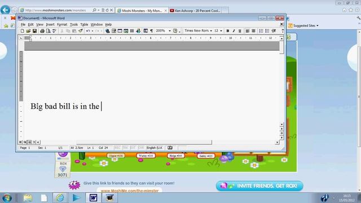Toggle the Drawing toolbar icon

click(x=138, y=31)
